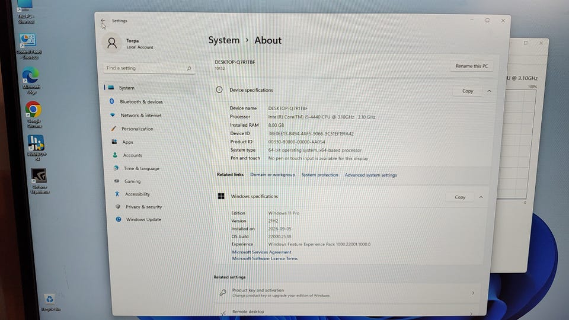Collapse the Windows specifications section
The image size is (569, 320).
tap(481, 197)
